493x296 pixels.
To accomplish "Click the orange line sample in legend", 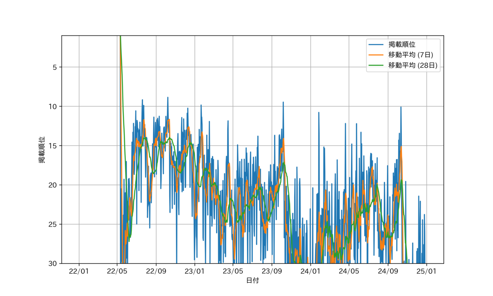I will (x=377, y=55).
